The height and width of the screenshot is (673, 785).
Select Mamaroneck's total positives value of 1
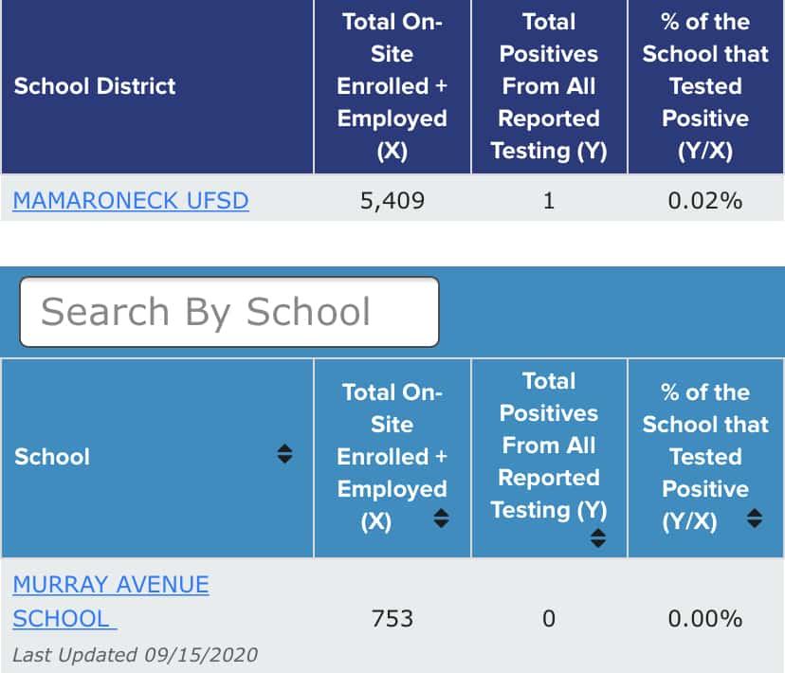[x=549, y=201]
